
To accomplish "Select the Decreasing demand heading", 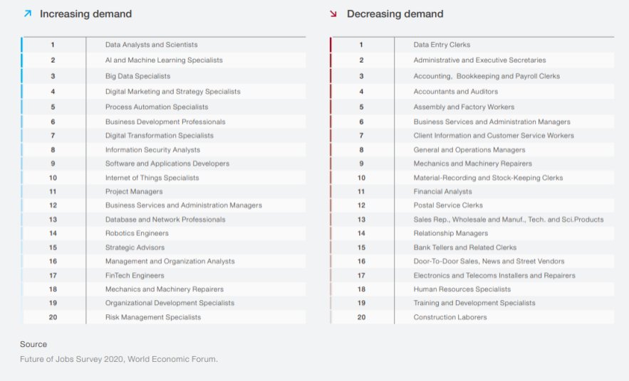I will tap(395, 14).
